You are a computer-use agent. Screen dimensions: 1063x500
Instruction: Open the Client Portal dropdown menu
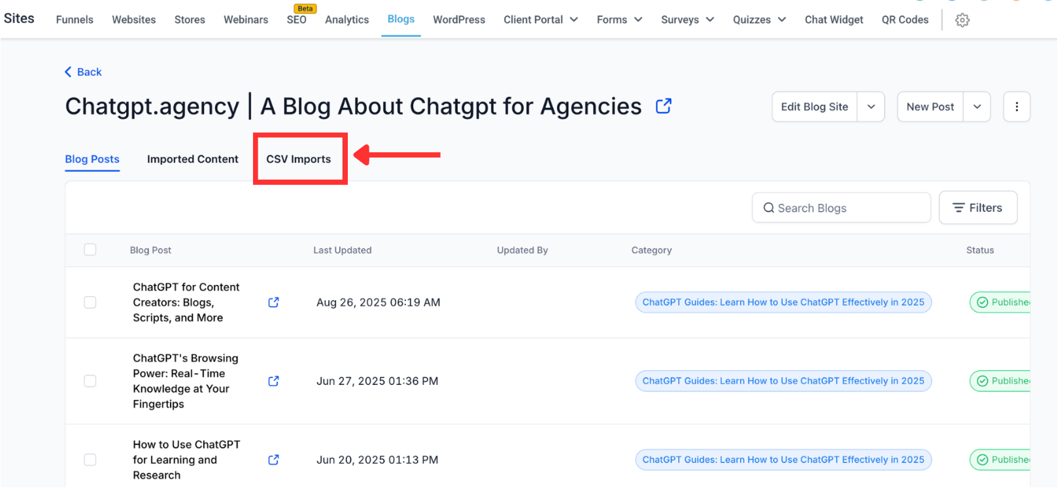pos(541,20)
